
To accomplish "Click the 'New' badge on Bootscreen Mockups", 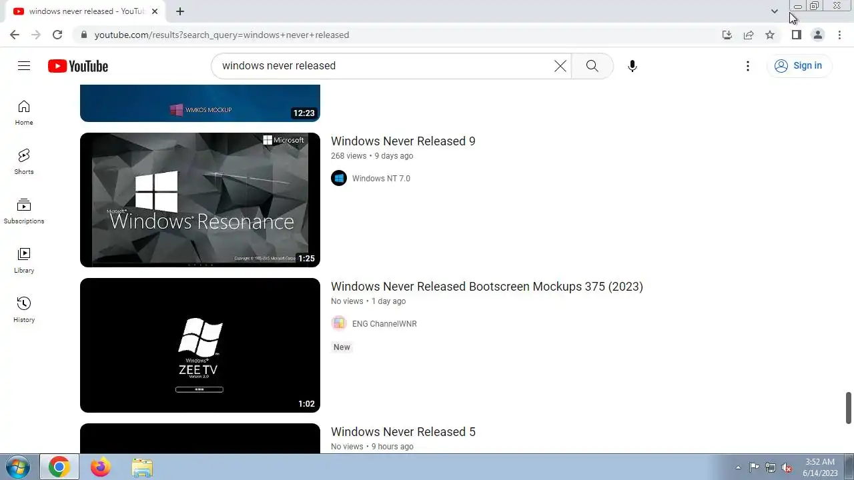I will (342, 347).
